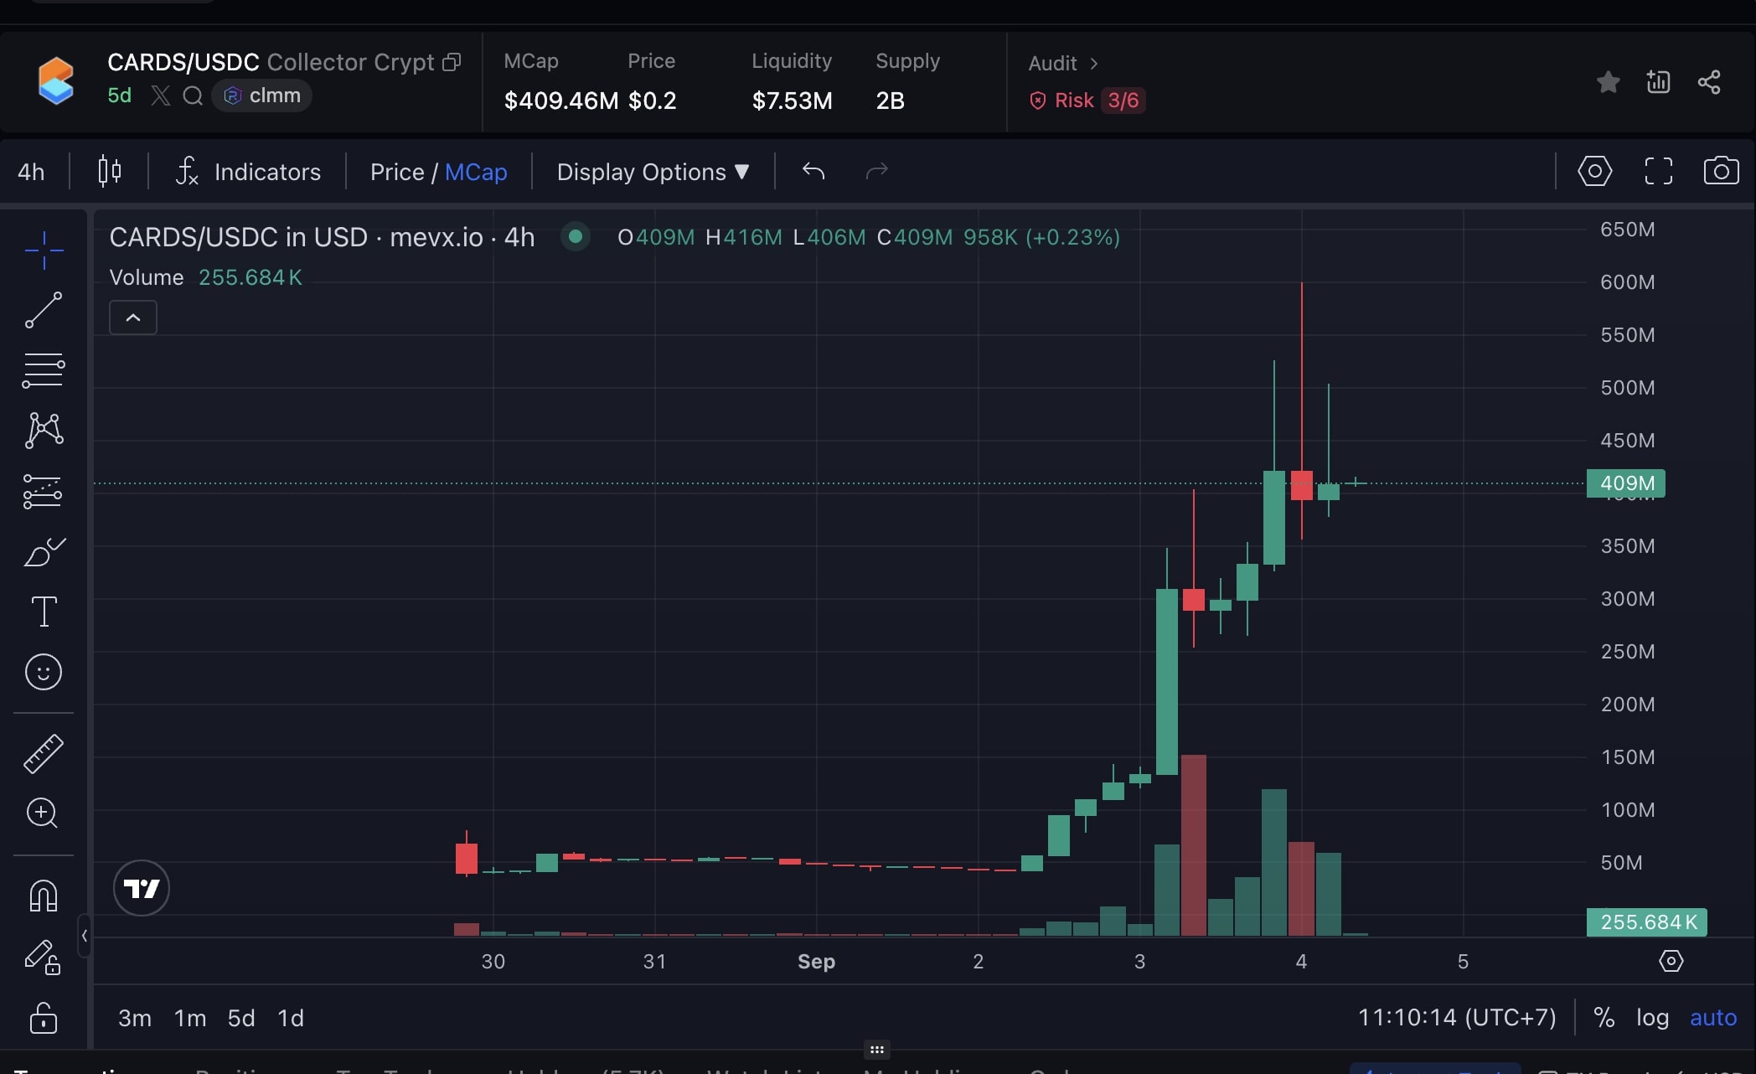The height and width of the screenshot is (1074, 1756).
Task: Select the 5d date range
Action: coord(241,1018)
